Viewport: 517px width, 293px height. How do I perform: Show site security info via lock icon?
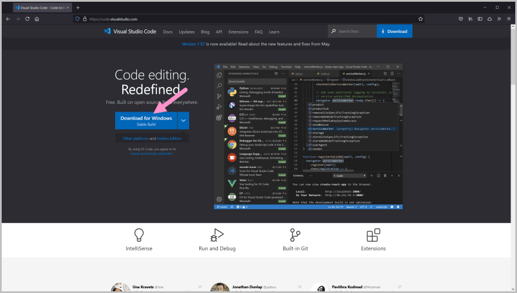tap(85, 19)
